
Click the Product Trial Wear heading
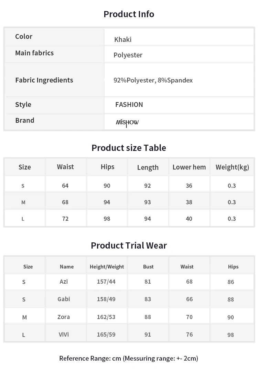pos(129,245)
